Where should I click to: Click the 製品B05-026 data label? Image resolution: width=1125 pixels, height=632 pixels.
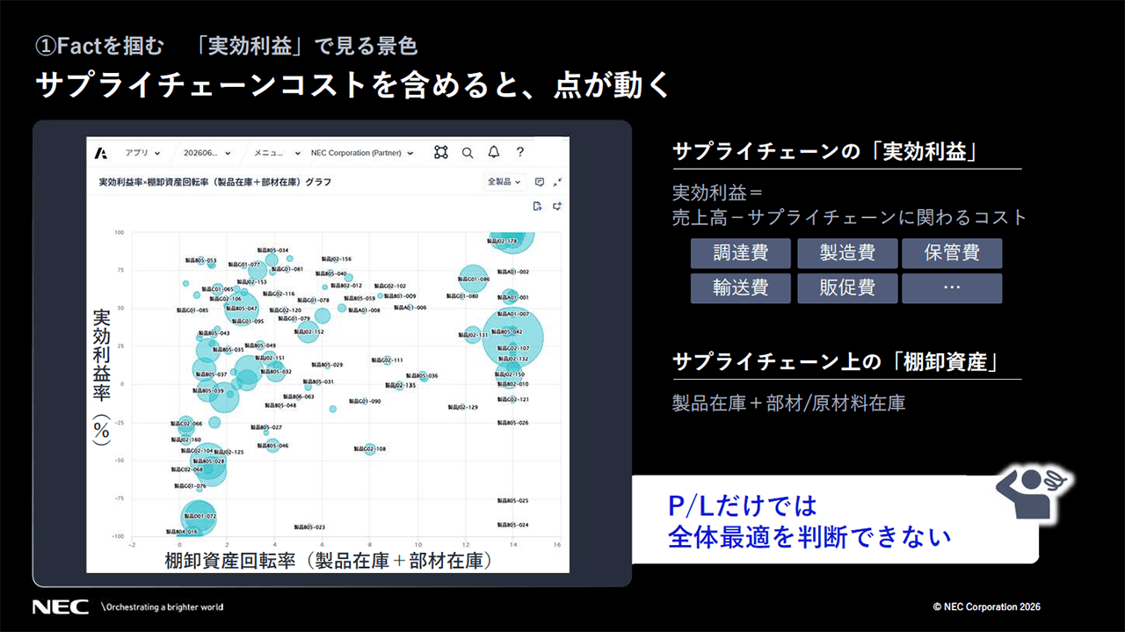[512, 423]
